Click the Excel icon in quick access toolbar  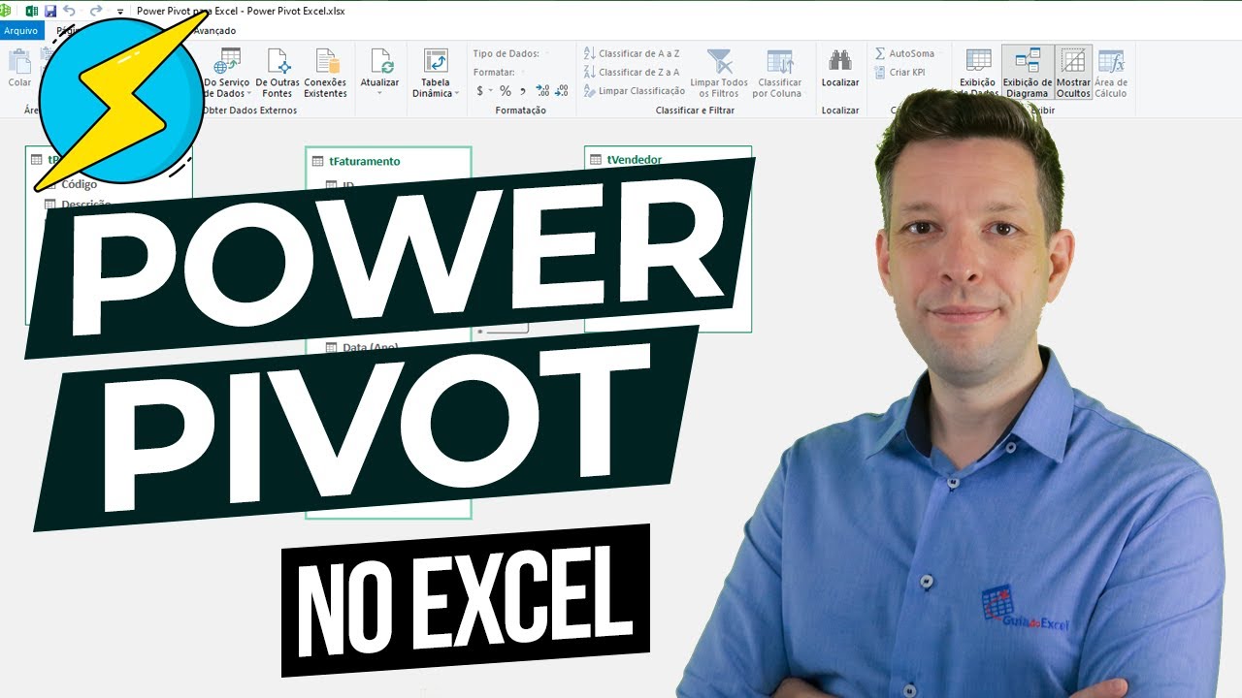[x=30, y=11]
